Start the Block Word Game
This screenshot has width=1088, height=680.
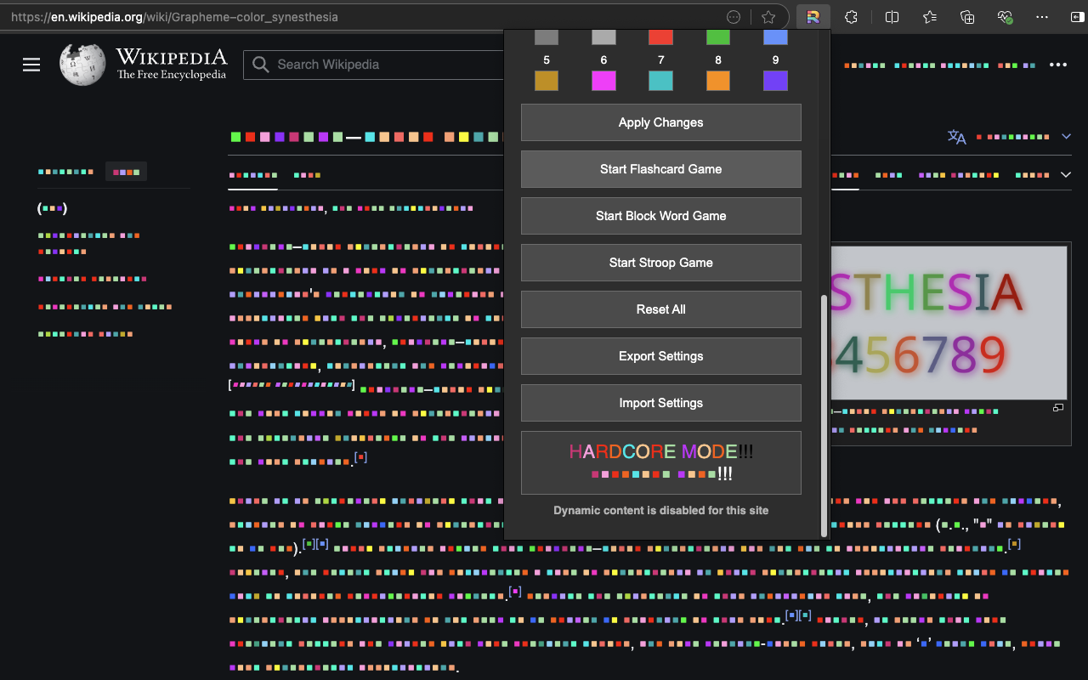661,216
